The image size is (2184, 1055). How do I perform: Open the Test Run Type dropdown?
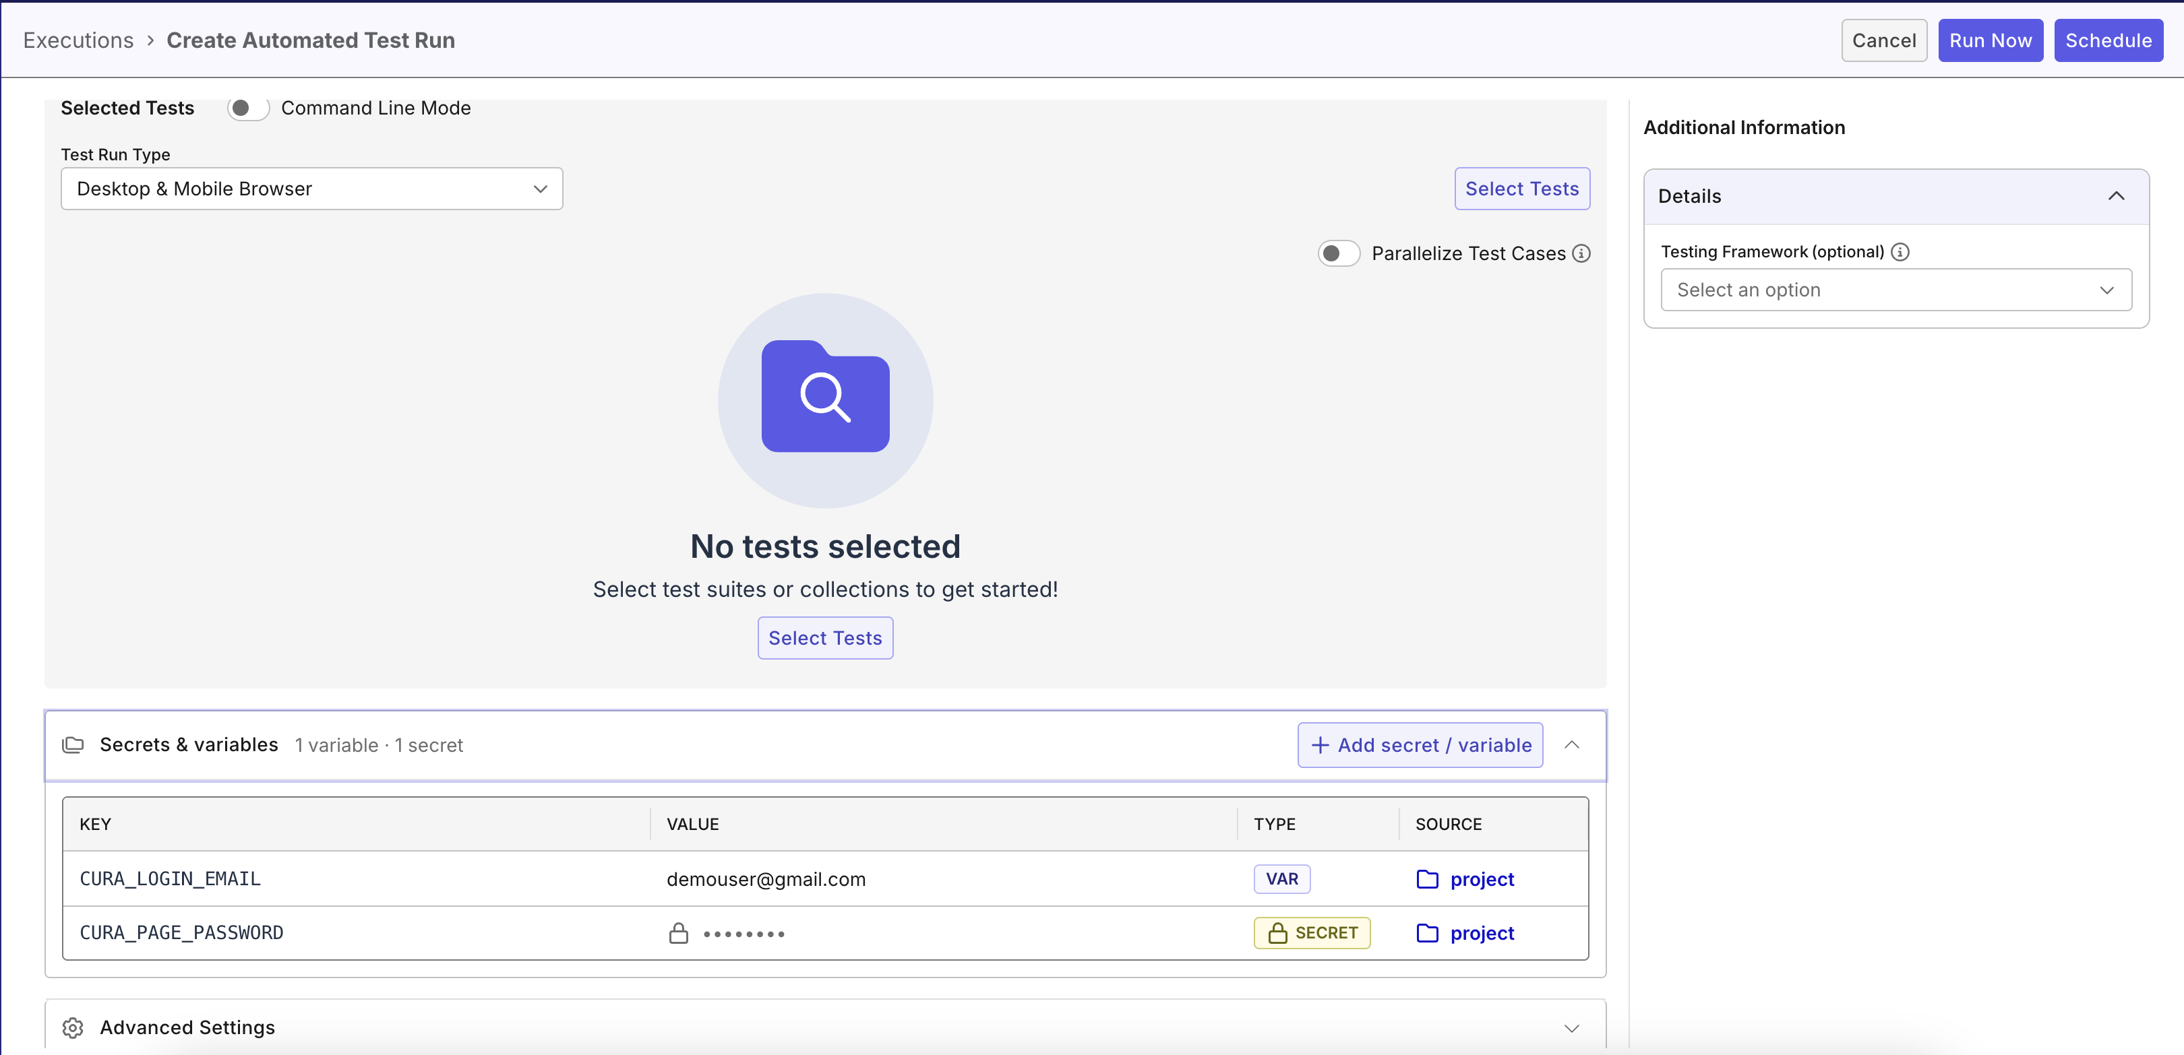(312, 189)
